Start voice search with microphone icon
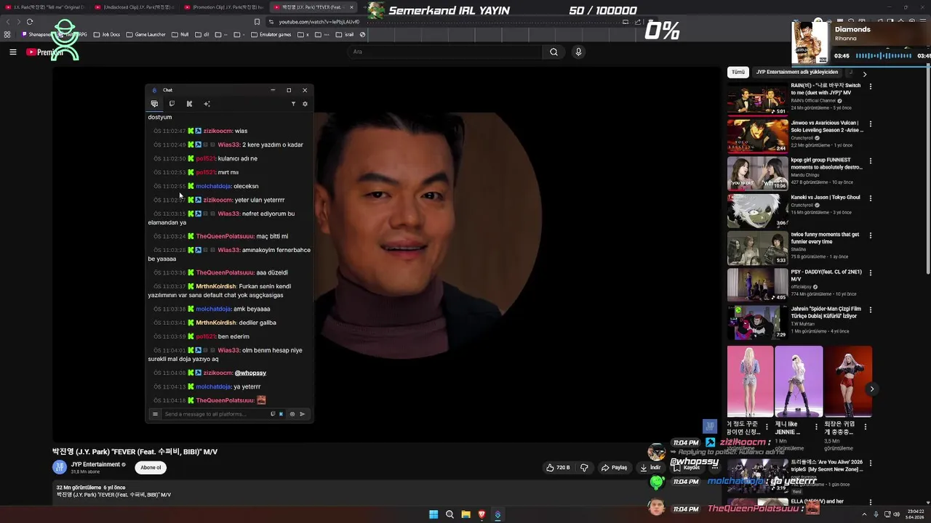Image resolution: width=931 pixels, height=523 pixels. [x=578, y=52]
